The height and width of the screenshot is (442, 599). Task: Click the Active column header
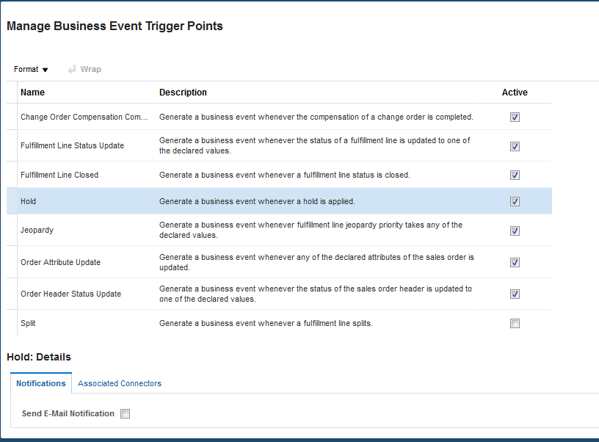coord(515,93)
